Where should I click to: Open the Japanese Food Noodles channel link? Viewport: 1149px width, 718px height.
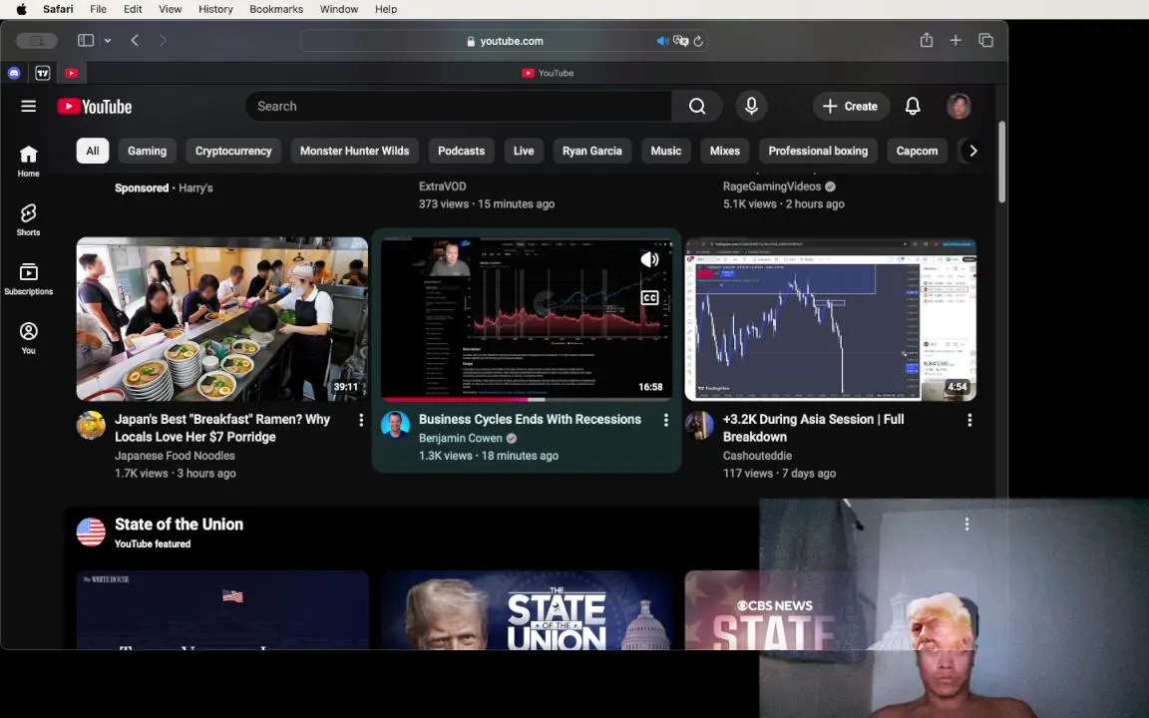[x=175, y=456]
